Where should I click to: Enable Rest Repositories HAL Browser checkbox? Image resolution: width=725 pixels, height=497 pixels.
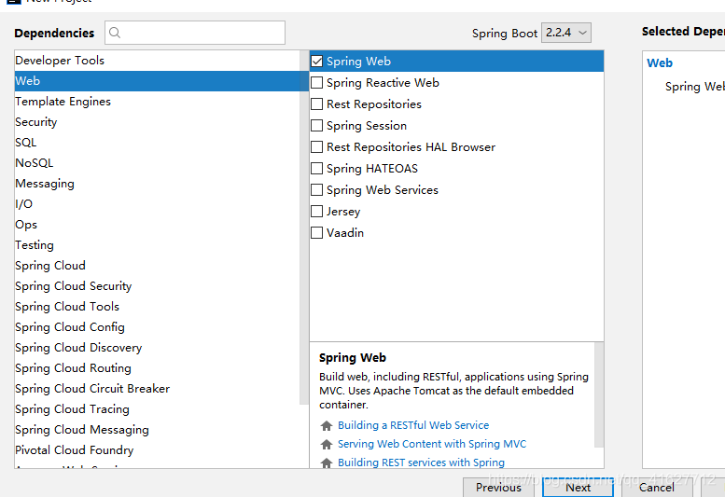click(x=316, y=147)
